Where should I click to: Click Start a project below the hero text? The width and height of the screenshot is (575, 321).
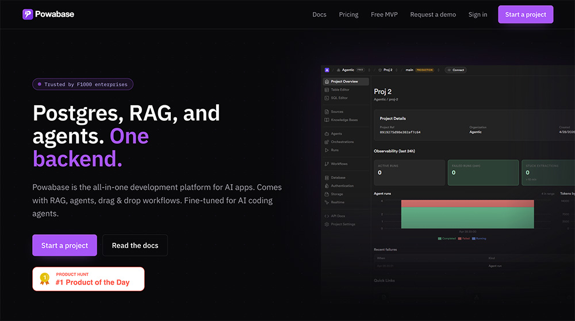[x=64, y=246]
